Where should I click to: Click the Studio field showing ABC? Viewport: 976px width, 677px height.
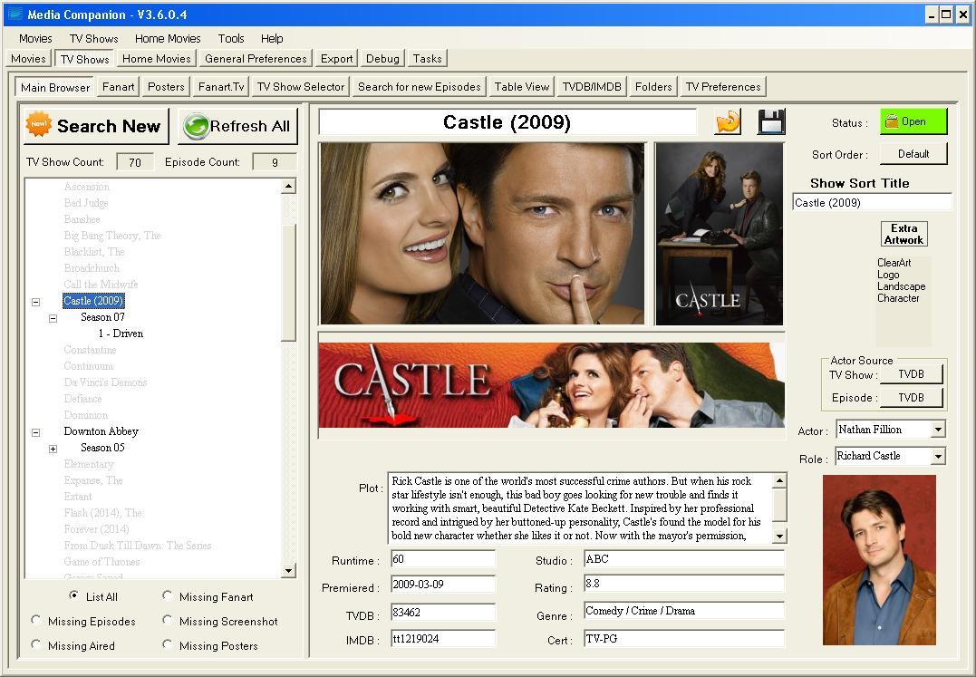click(684, 559)
